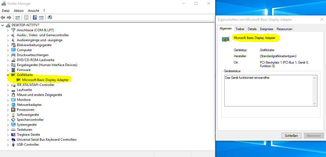
Task: Click the highlighted dialog heading 'Microsoft Basic Display Adapter'
Action: pos(254,38)
